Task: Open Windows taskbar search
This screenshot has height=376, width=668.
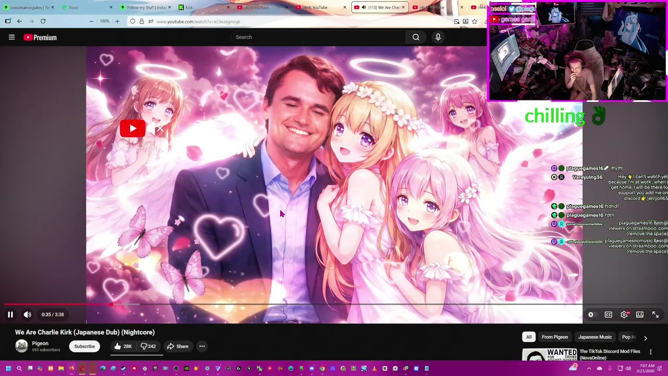Action: (19, 369)
